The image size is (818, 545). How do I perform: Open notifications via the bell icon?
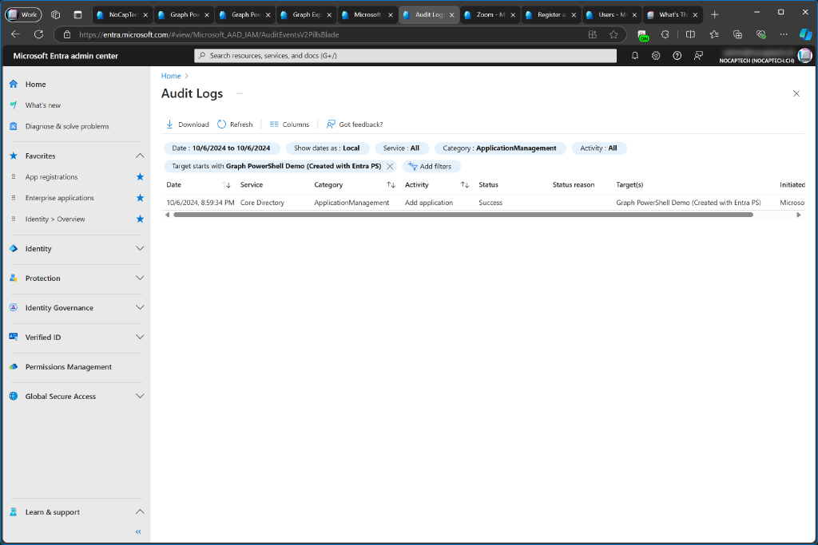[x=635, y=55]
